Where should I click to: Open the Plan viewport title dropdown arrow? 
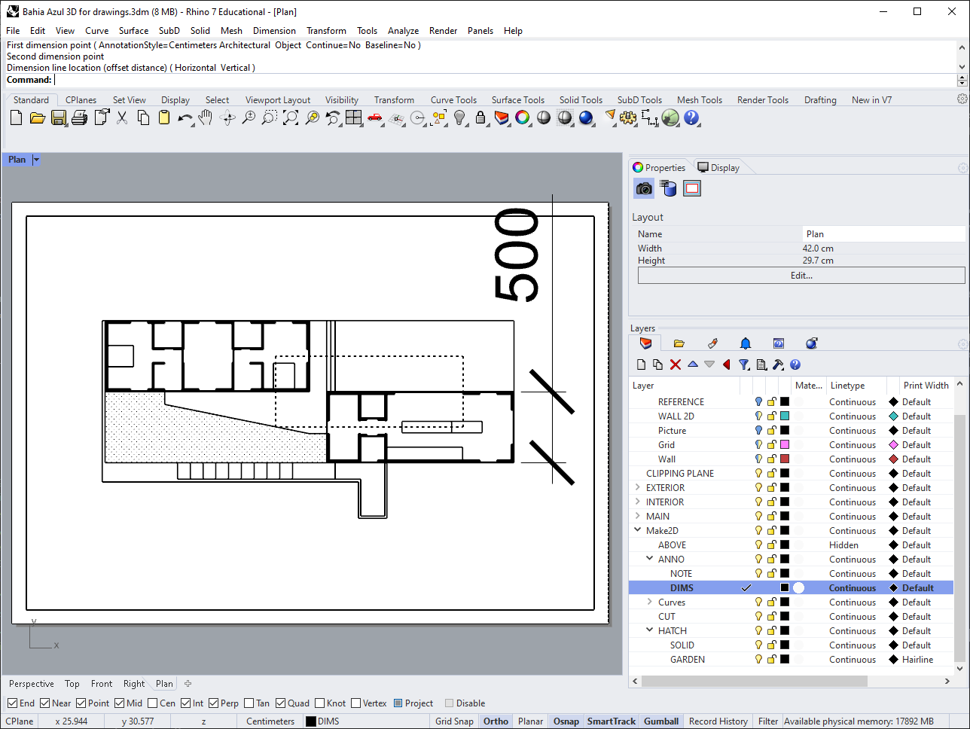click(36, 160)
